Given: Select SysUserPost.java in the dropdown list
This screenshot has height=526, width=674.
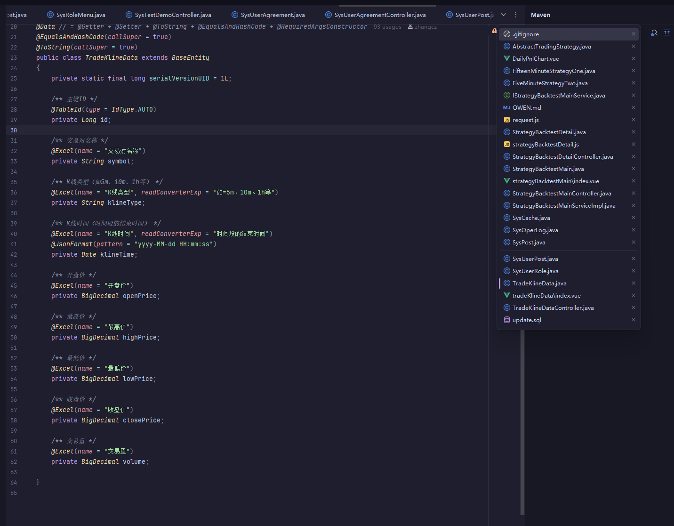Looking at the screenshot, I should point(569,259).
